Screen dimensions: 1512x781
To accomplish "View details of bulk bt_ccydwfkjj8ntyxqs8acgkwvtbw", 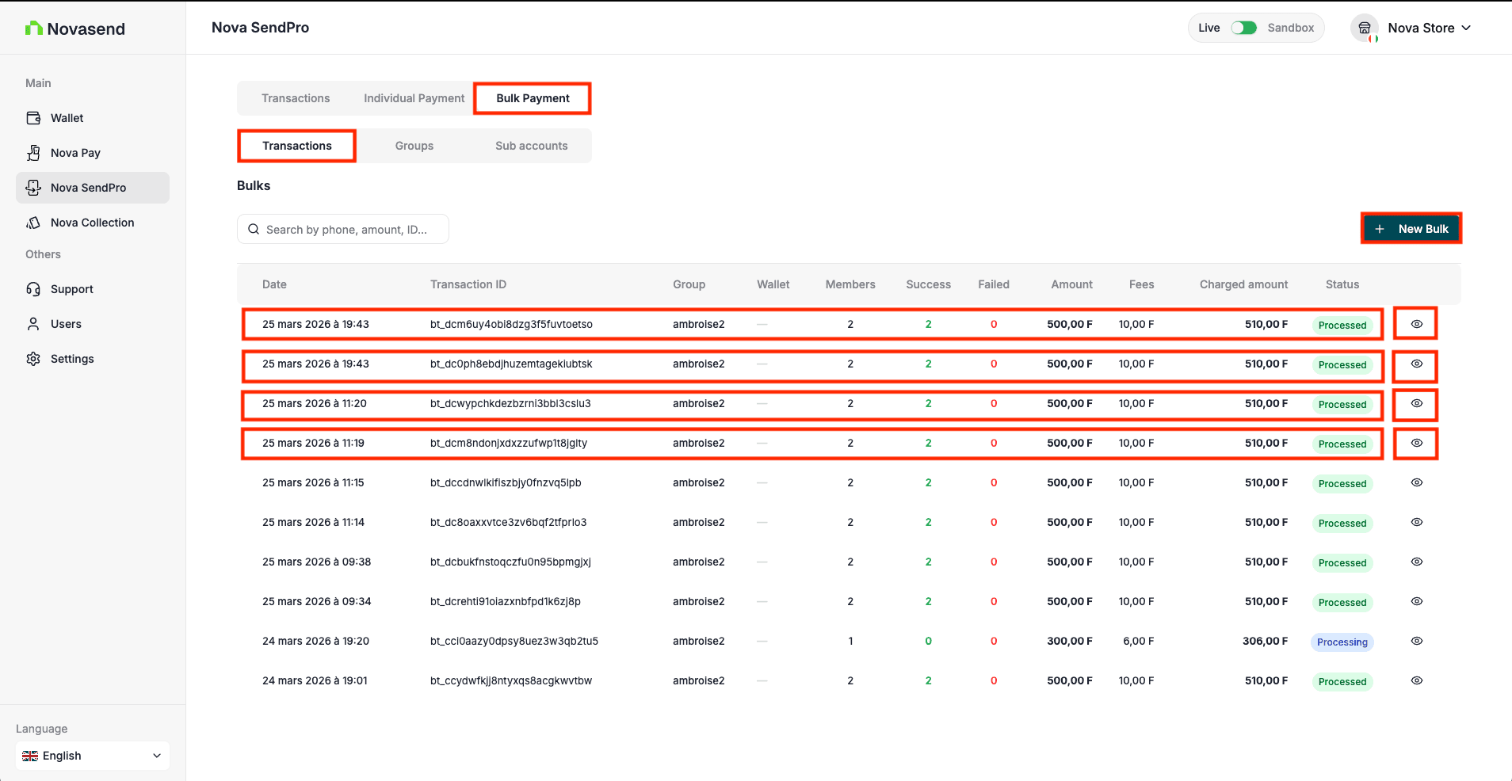I will pyautogui.click(x=1417, y=680).
